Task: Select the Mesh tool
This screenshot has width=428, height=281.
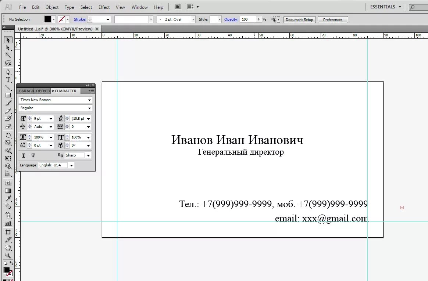Action: tap(8, 183)
